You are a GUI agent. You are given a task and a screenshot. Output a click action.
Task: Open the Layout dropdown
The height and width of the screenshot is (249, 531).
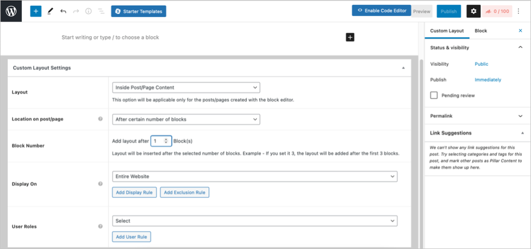tap(186, 88)
